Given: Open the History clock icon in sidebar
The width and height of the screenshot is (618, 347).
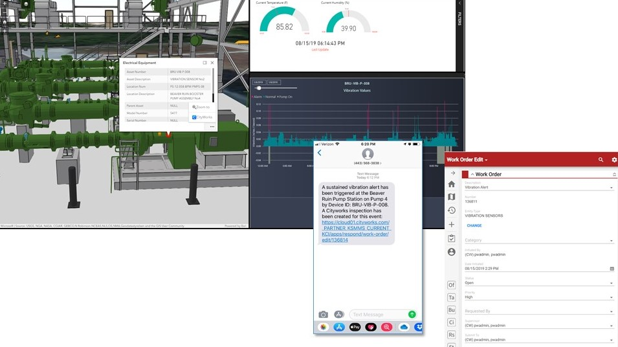Looking at the screenshot, I should point(452,210).
